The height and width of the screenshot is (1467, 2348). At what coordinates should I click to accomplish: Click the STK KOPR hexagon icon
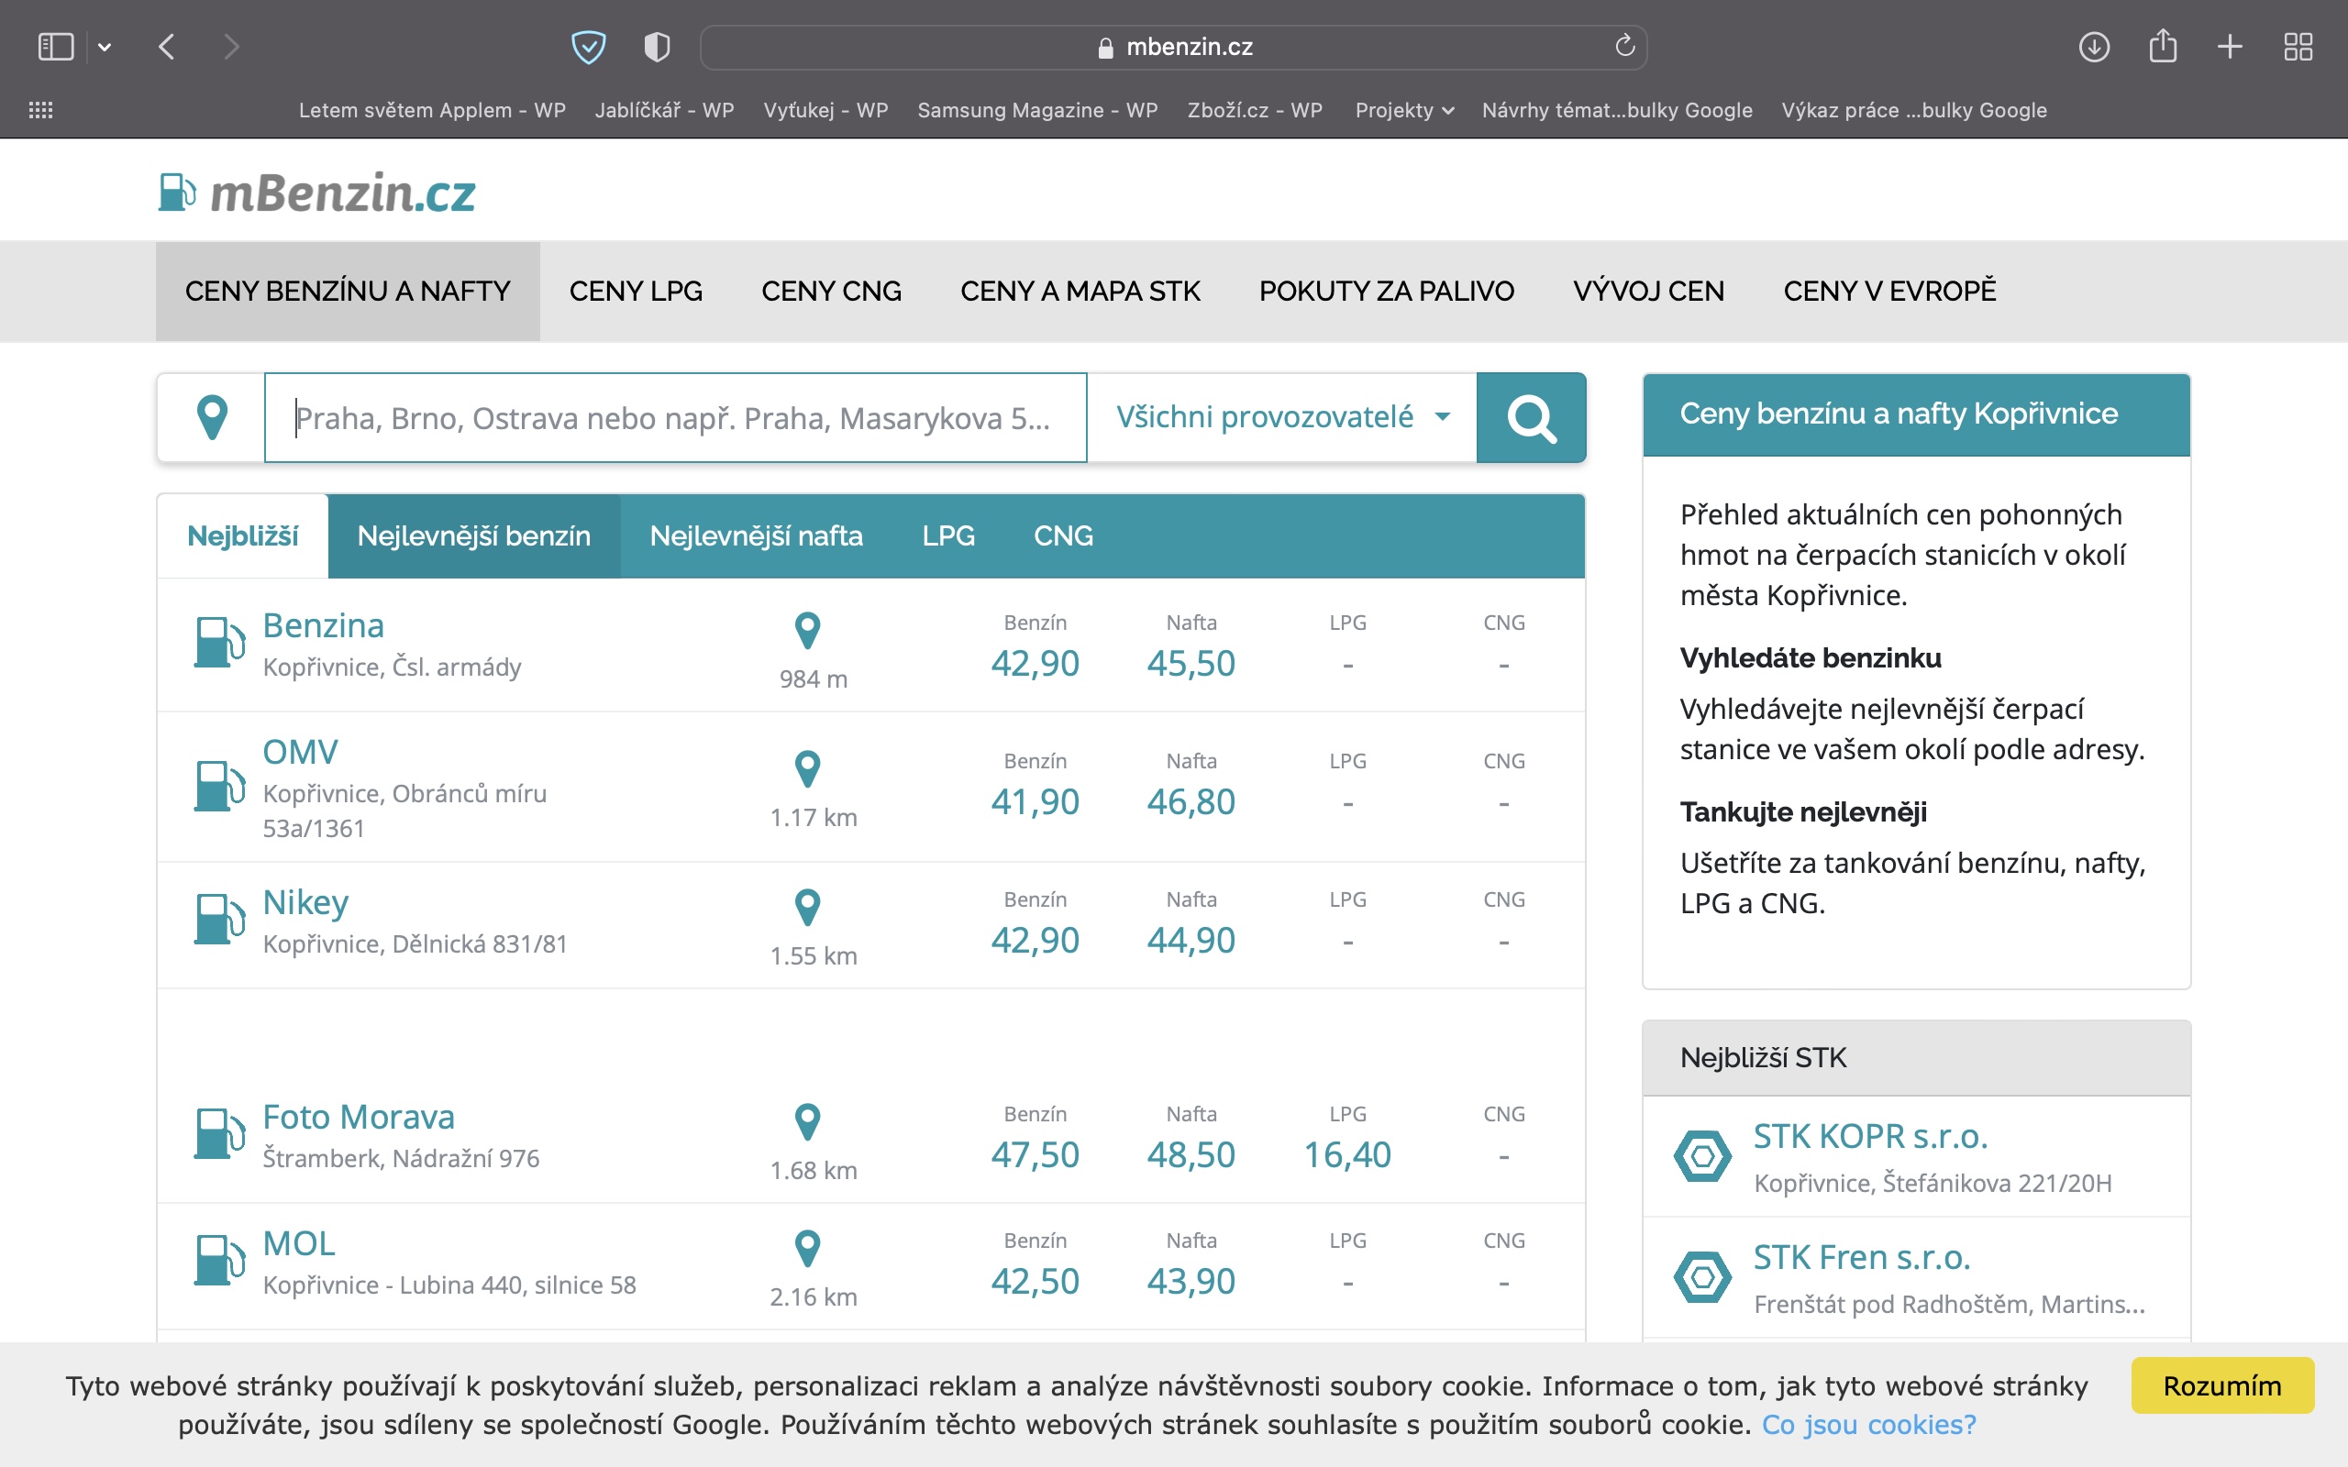1701,1155
